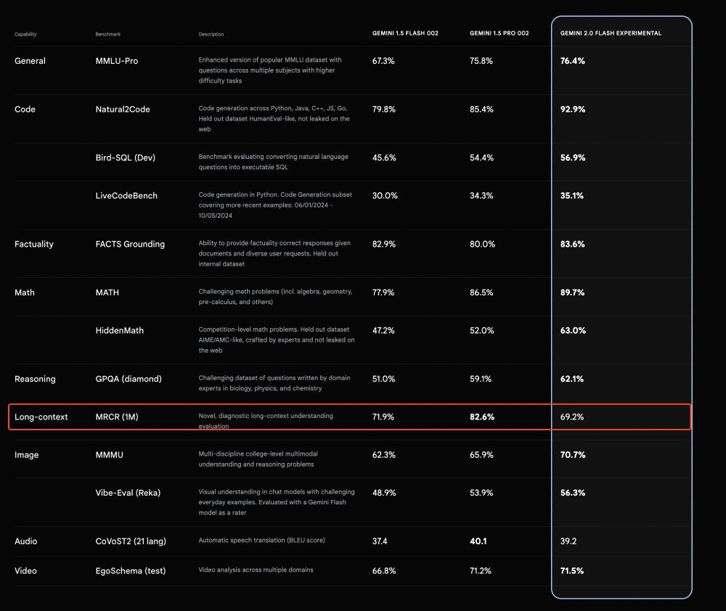726x611 pixels.
Task: Select the CoVoST2 (21 lang) benchmark
Action: (131, 541)
